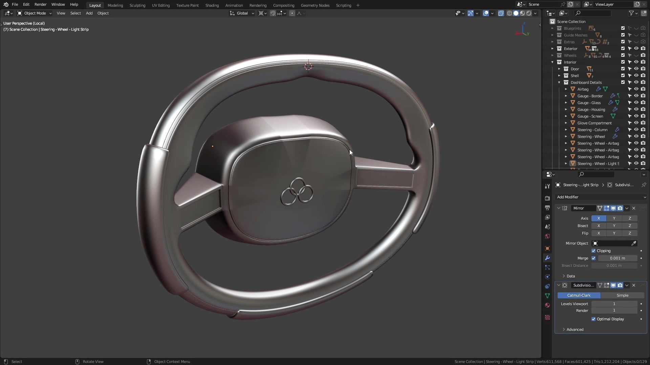Create new collection in the outliner
The height and width of the screenshot is (365, 650).
coord(644,13)
